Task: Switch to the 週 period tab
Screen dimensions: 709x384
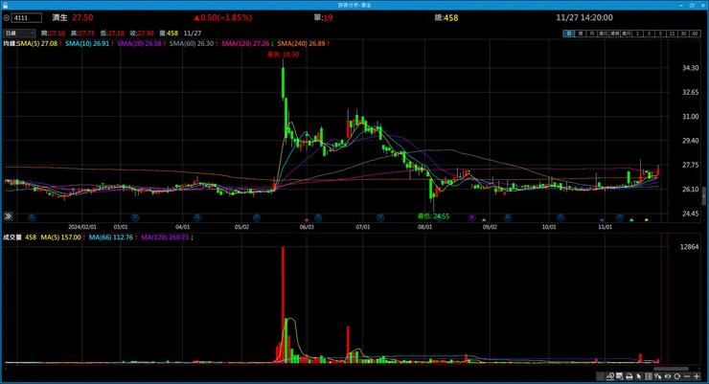Action: point(580,34)
